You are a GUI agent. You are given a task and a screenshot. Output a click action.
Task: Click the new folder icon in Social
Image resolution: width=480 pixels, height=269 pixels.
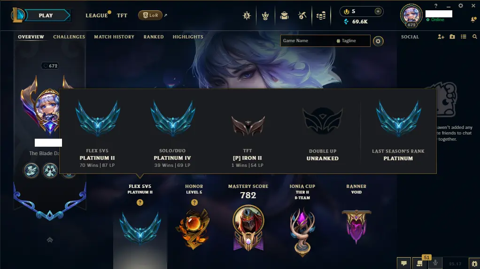point(452,37)
